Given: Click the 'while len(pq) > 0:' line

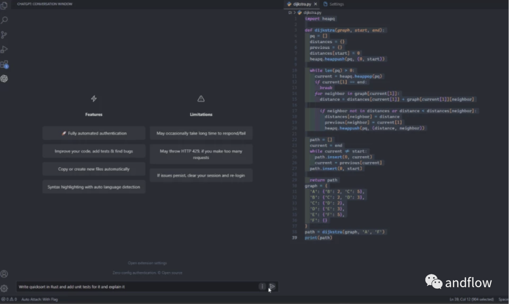Looking at the screenshot, I should coord(332,70).
